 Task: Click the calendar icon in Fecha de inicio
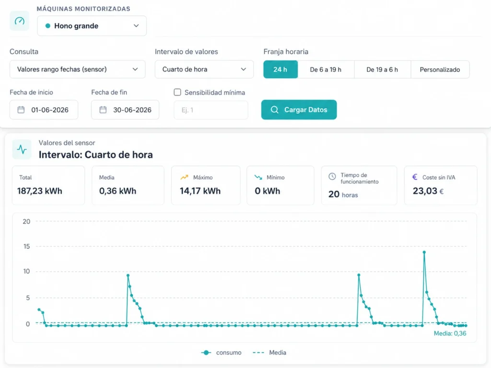click(21, 110)
